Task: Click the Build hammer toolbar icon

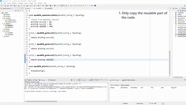Action: pyautogui.click(x=15, y=6)
